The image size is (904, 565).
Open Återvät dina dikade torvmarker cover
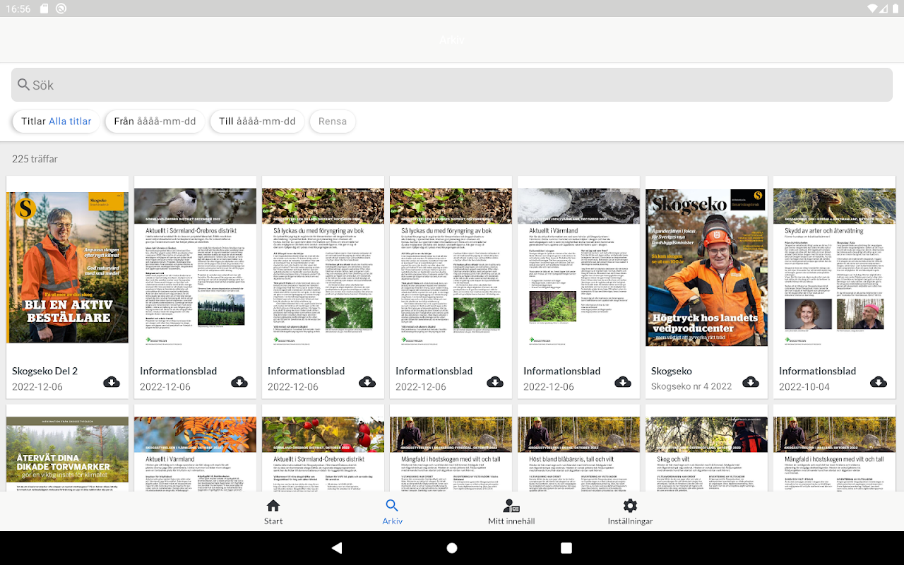tap(68, 454)
